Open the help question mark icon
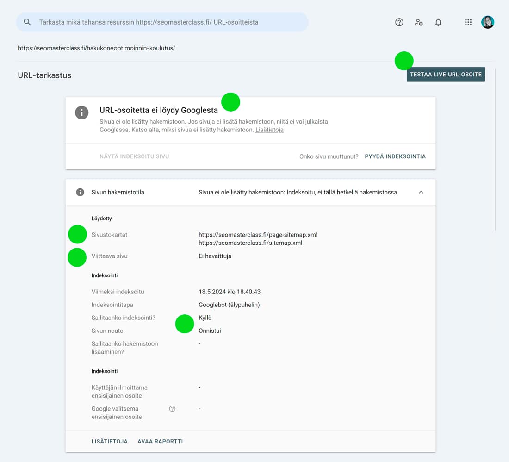The image size is (509, 462). click(x=399, y=22)
